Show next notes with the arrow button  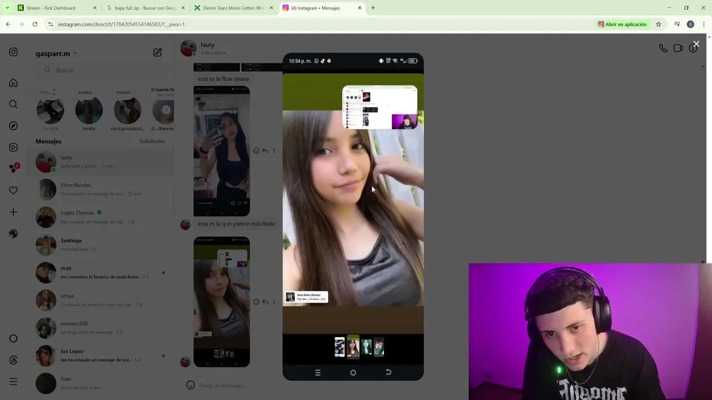[x=166, y=110]
